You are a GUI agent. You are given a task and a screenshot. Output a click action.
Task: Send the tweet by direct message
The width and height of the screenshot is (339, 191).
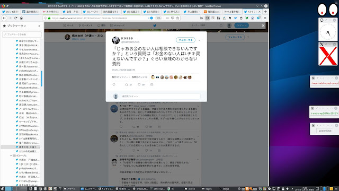pos(152,85)
